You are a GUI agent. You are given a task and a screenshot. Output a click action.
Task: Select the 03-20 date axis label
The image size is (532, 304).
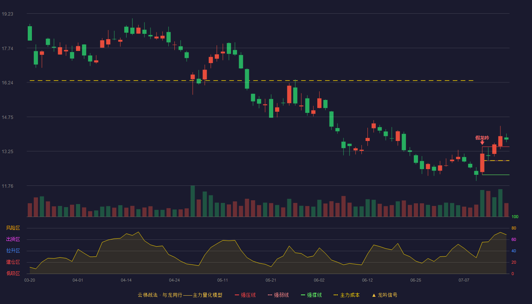tap(30, 280)
